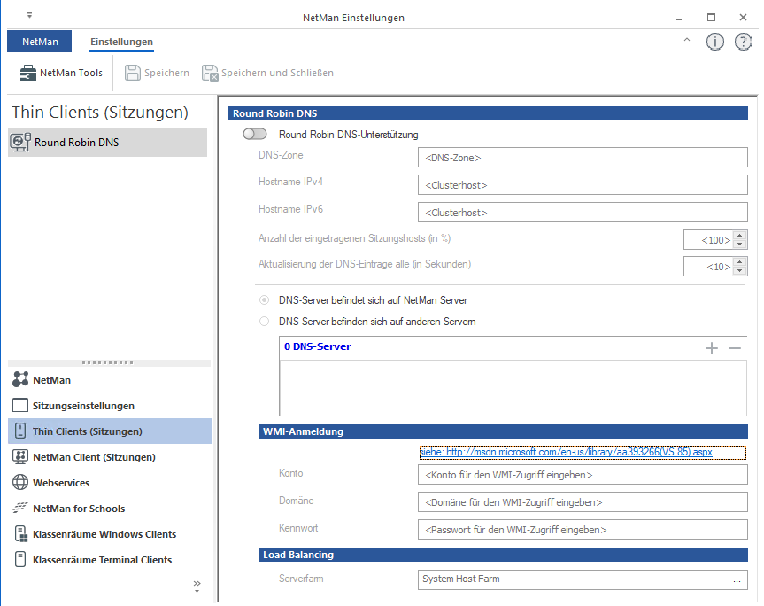
Task: Select 'DNS-Server befindet sich auf NetMan Server'
Action: coord(263,300)
